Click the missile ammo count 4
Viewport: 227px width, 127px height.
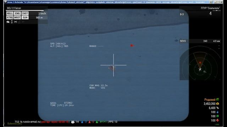[x=210, y=13]
